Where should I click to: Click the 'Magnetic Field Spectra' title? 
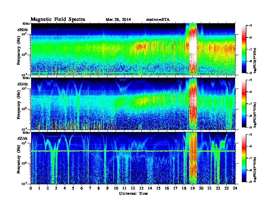(58, 19)
